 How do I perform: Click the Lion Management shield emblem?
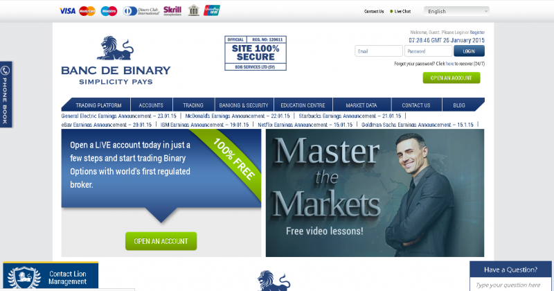point(24,278)
